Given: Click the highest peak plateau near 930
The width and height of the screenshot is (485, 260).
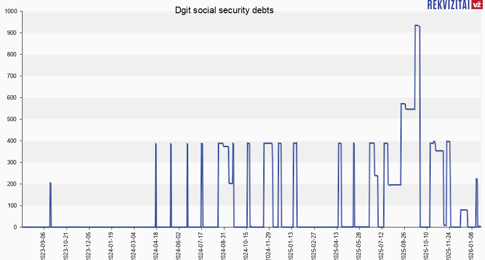Looking at the screenshot, I should click(x=417, y=26).
